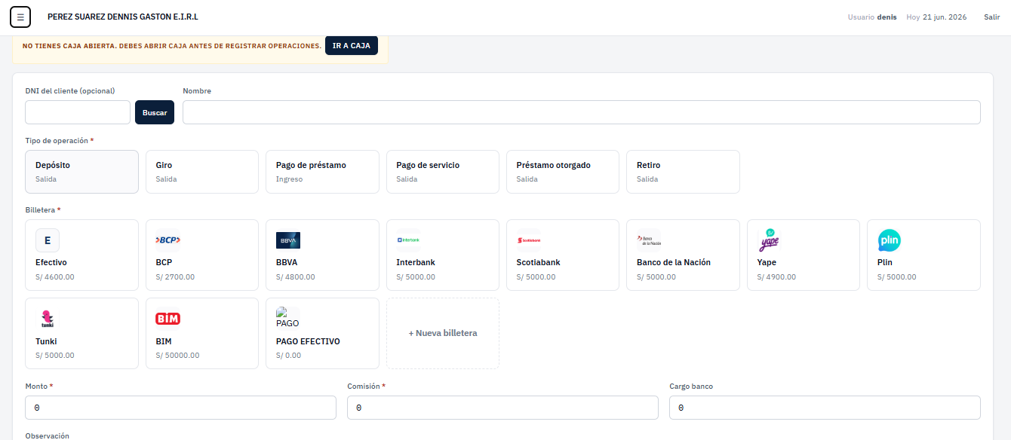Image resolution: width=1011 pixels, height=440 pixels.
Task: Click Salir to log out
Action: (991, 17)
